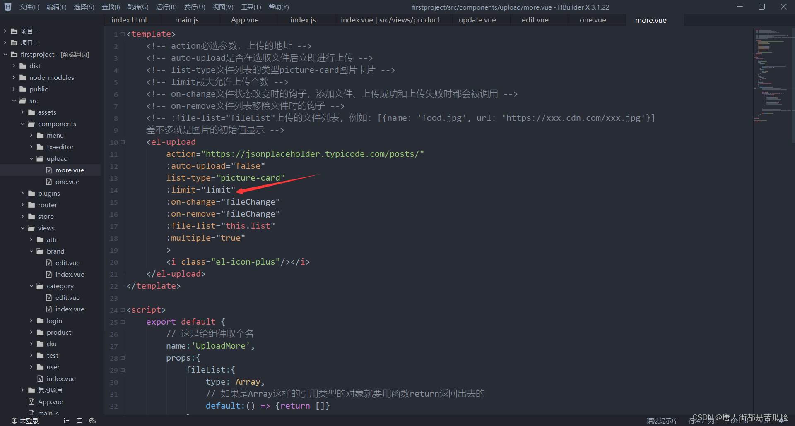Open category edit.vue in tree
Image resolution: width=795 pixels, height=426 pixels.
pyautogui.click(x=67, y=297)
